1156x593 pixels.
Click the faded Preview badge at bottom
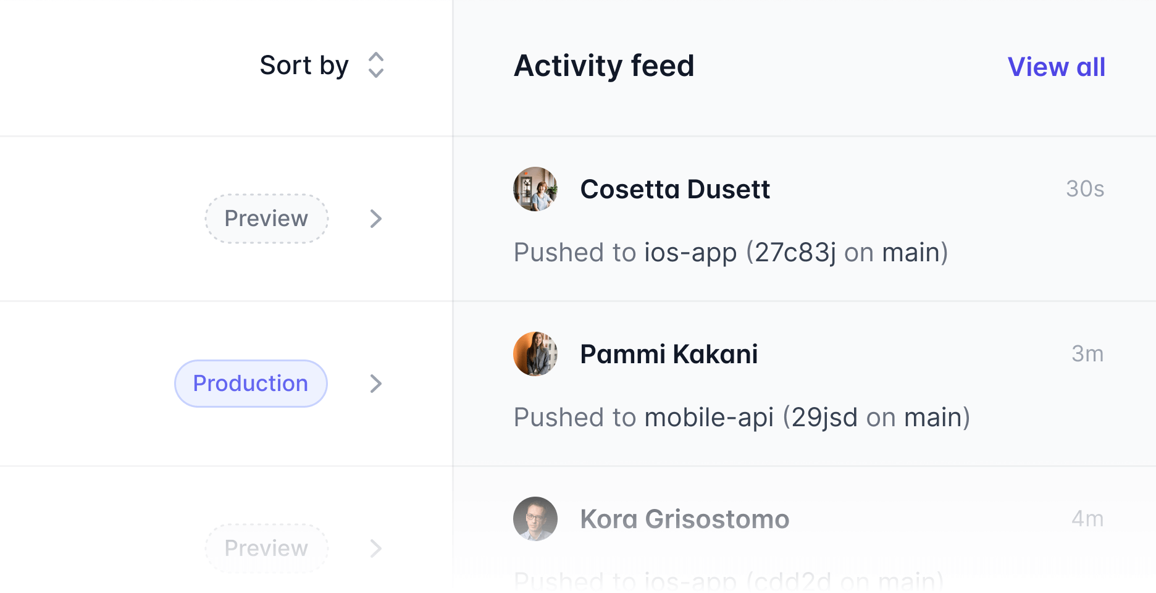tap(266, 548)
